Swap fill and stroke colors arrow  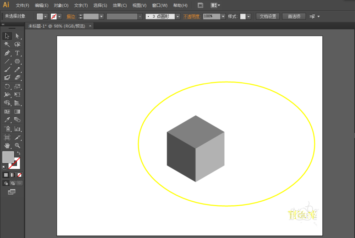click(18, 153)
